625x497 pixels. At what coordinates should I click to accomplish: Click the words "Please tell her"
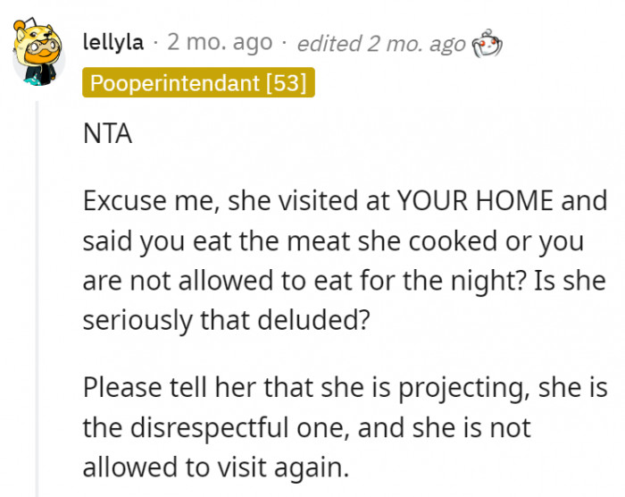163,389
